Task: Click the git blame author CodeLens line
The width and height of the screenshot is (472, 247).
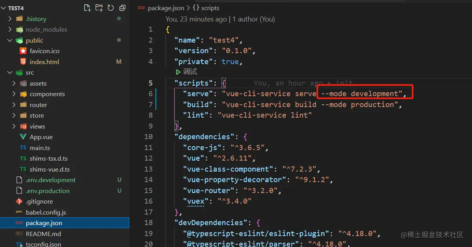Action: click(220, 19)
